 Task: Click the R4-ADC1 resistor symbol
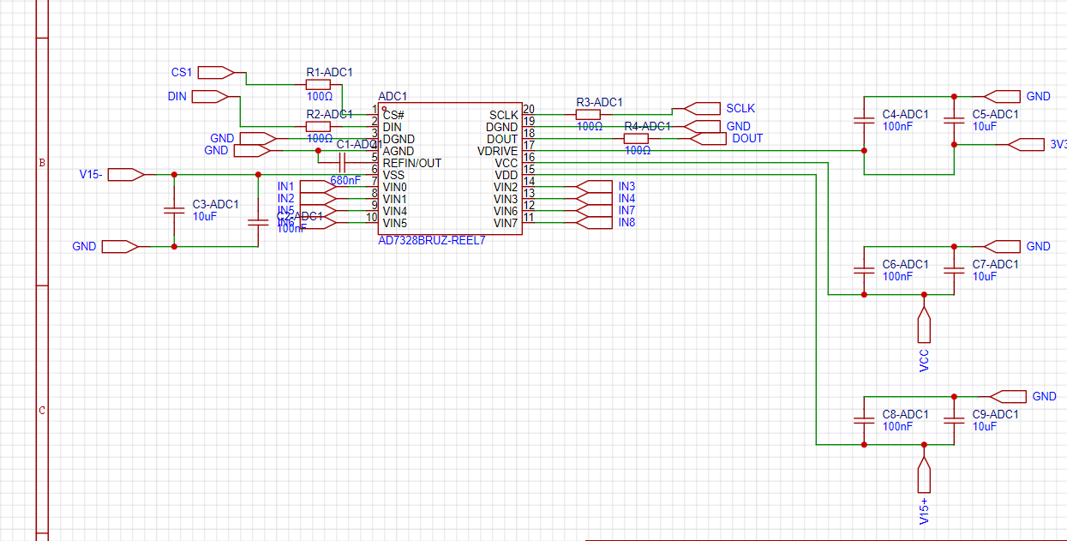pyautogui.click(x=636, y=139)
